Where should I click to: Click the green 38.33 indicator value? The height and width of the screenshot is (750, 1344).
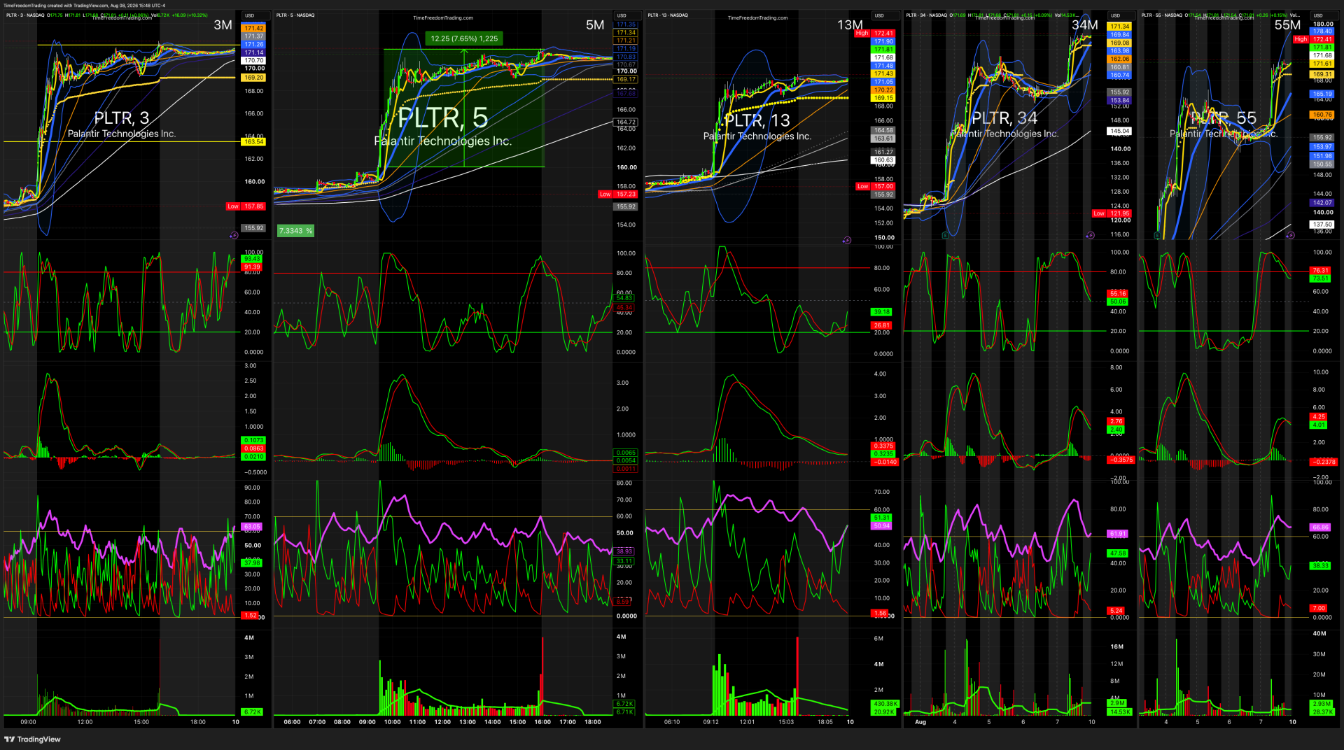(1320, 566)
